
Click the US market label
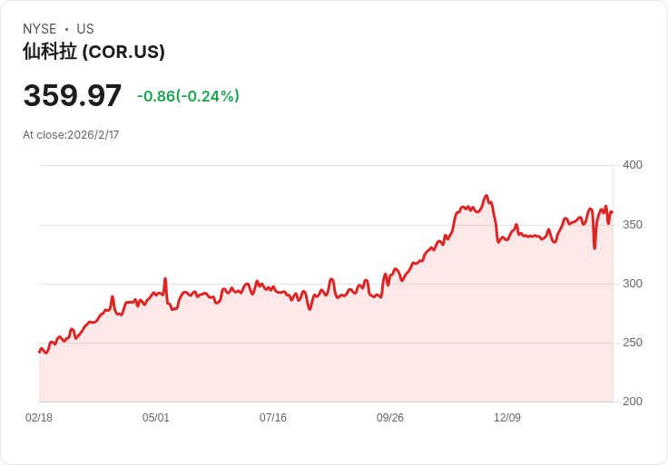point(85,29)
